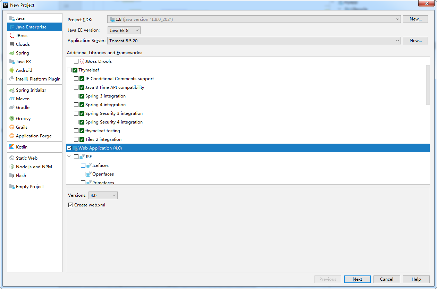437x289 pixels.
Task: Open the Project SDK dropdown
Action: coord(254,19)
